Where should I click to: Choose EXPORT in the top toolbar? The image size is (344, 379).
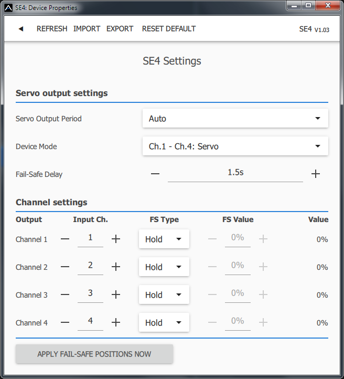click(x=120, y=29)
